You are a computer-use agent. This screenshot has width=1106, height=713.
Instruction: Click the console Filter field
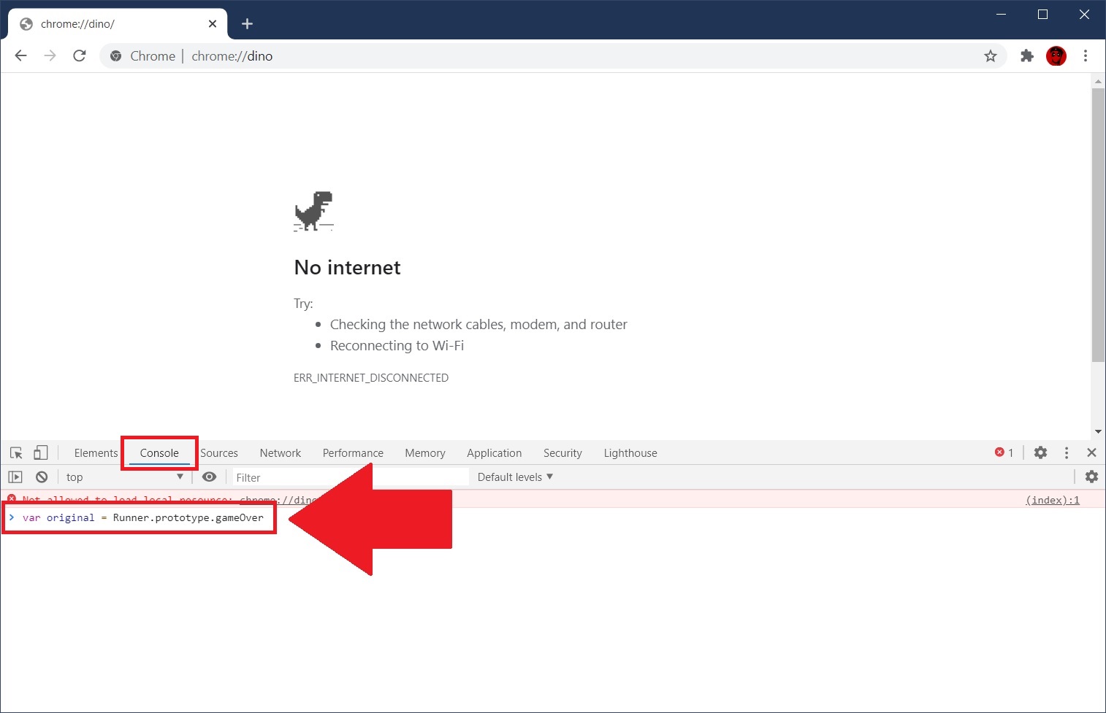(351, 477)
